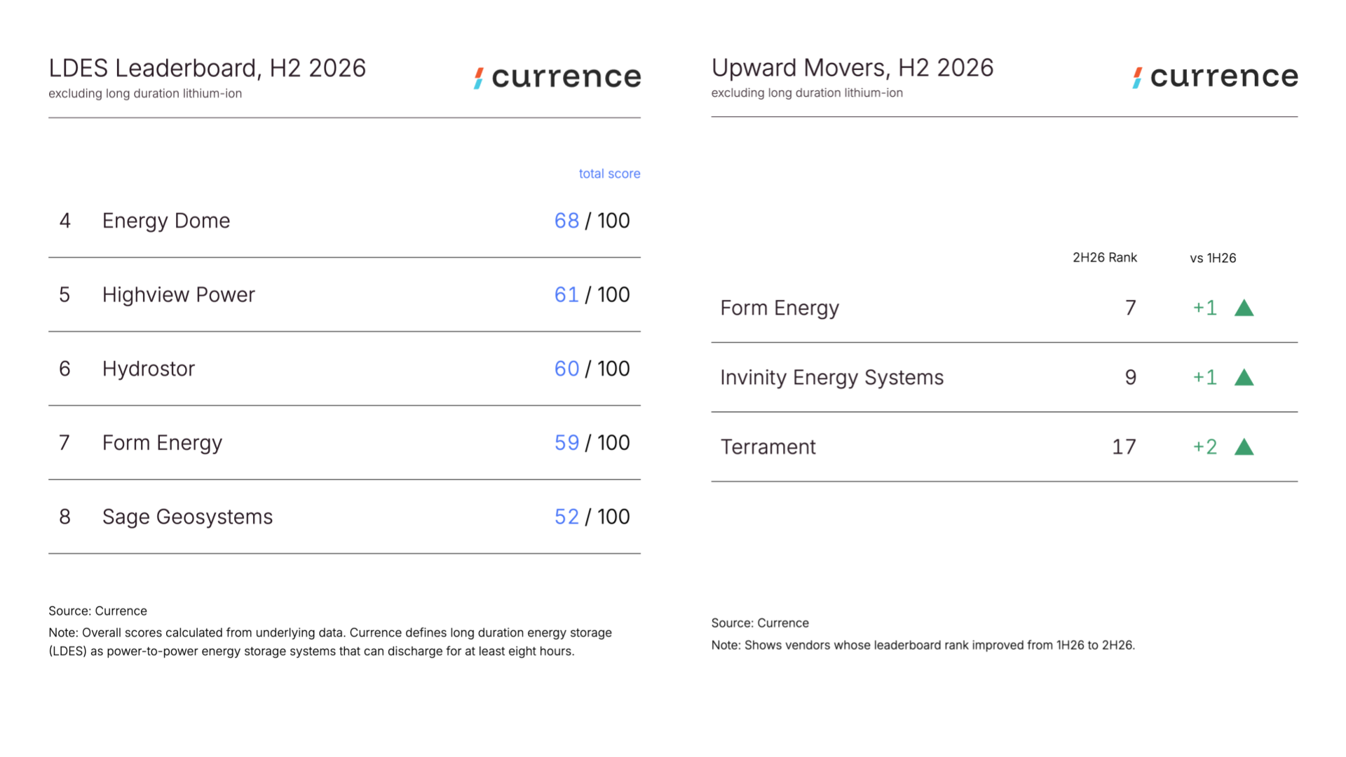Viewport: 1346px width, 757px height.
Task: Select the Sage Geosystems row
Action: tap(344, 517)
